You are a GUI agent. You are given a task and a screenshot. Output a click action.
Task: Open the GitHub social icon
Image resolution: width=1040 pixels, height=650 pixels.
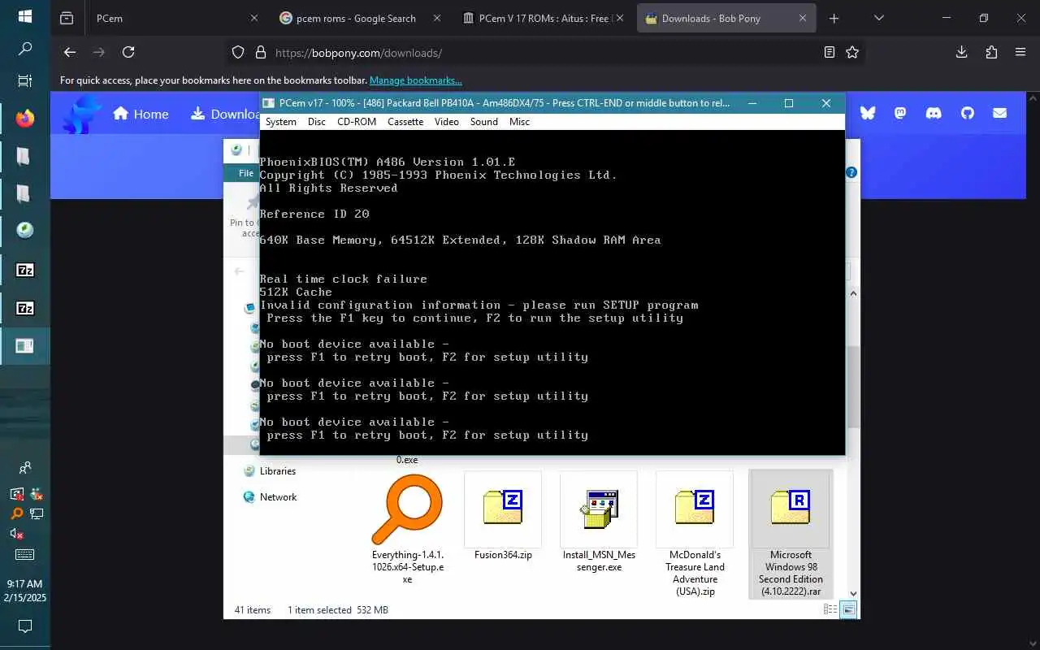tap(967, 113)
